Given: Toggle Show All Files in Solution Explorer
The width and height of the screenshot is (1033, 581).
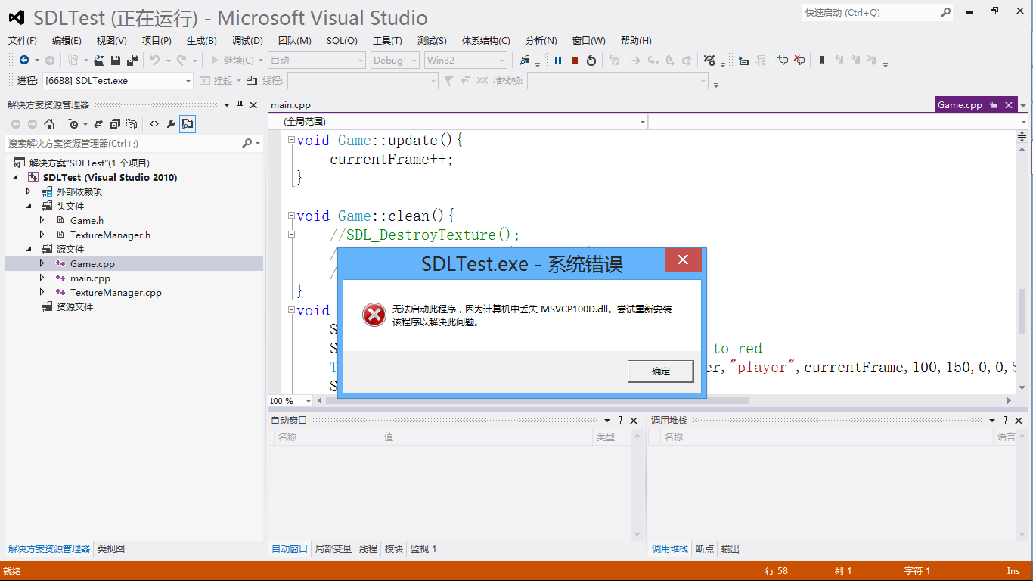Looking at the screenshot, I should pyautogui.click(x=132, y=124).
